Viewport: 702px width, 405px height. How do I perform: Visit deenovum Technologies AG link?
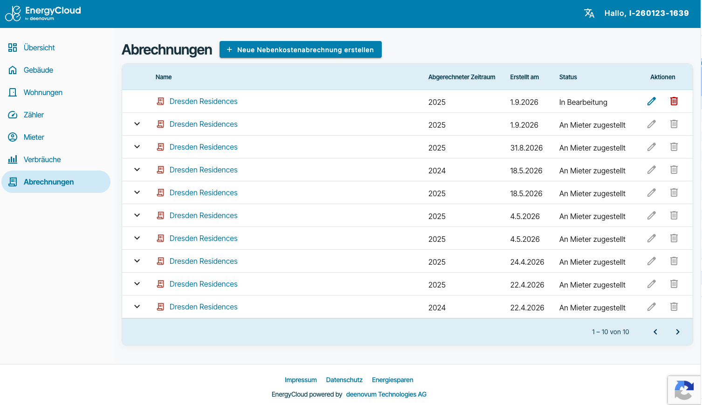click(x=386, y=394)
